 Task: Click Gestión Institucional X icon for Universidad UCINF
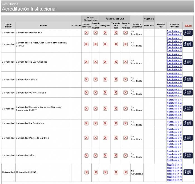pos(87,172)
